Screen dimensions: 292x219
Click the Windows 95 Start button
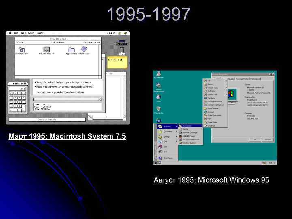[x=157, y=163]
